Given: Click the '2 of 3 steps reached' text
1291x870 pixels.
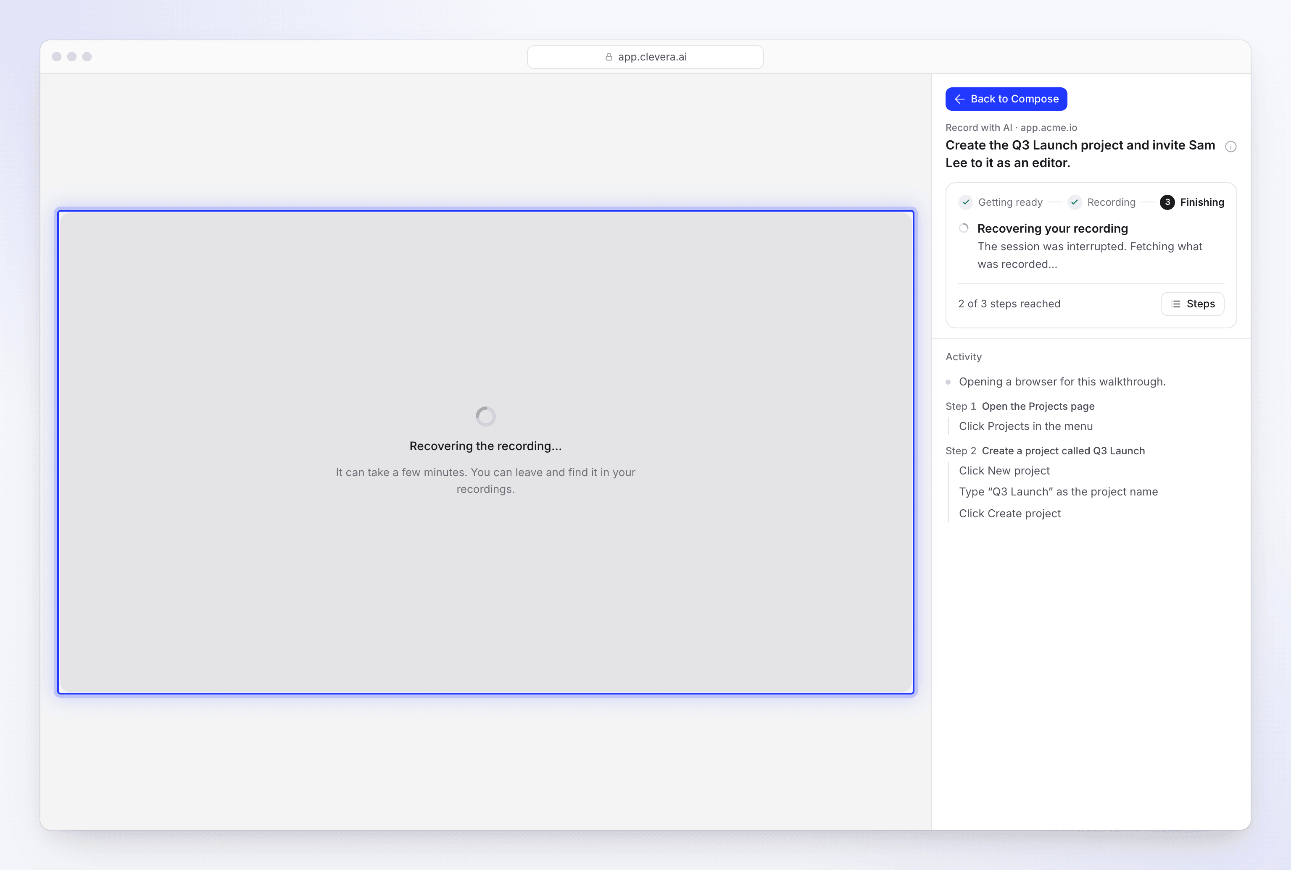Looking at the screenshot, I should coord(1009,304).
